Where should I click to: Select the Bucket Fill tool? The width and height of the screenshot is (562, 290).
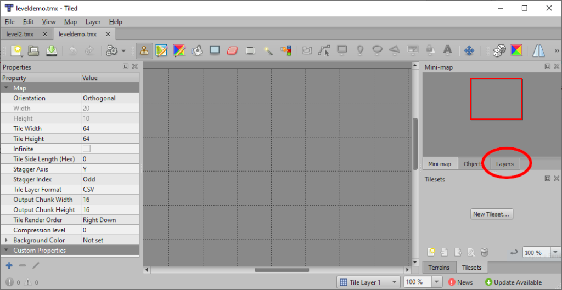click(197, 51)
